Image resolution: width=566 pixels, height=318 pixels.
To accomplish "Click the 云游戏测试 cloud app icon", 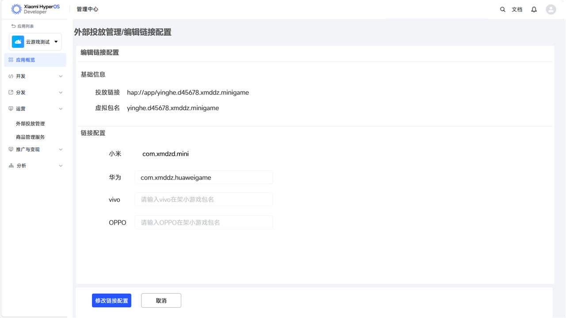I will [x=18, y=42].
